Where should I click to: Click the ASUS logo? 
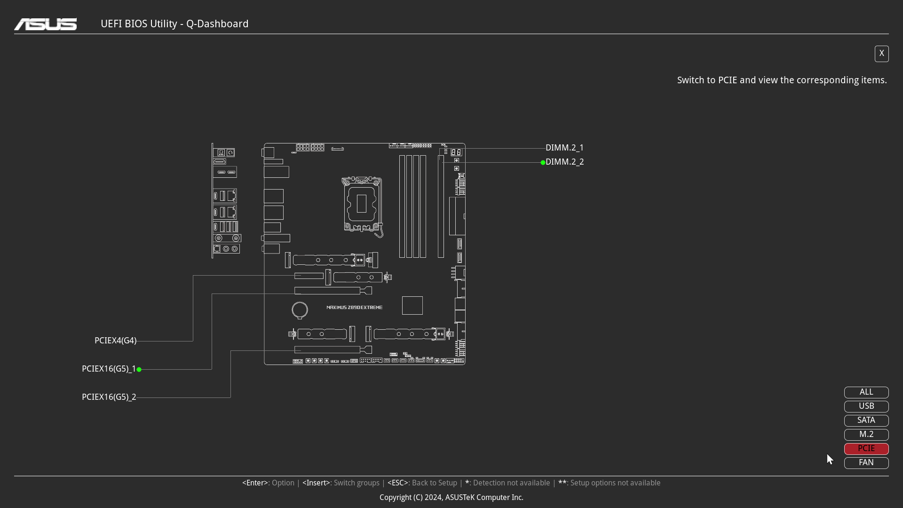(45, 24)
